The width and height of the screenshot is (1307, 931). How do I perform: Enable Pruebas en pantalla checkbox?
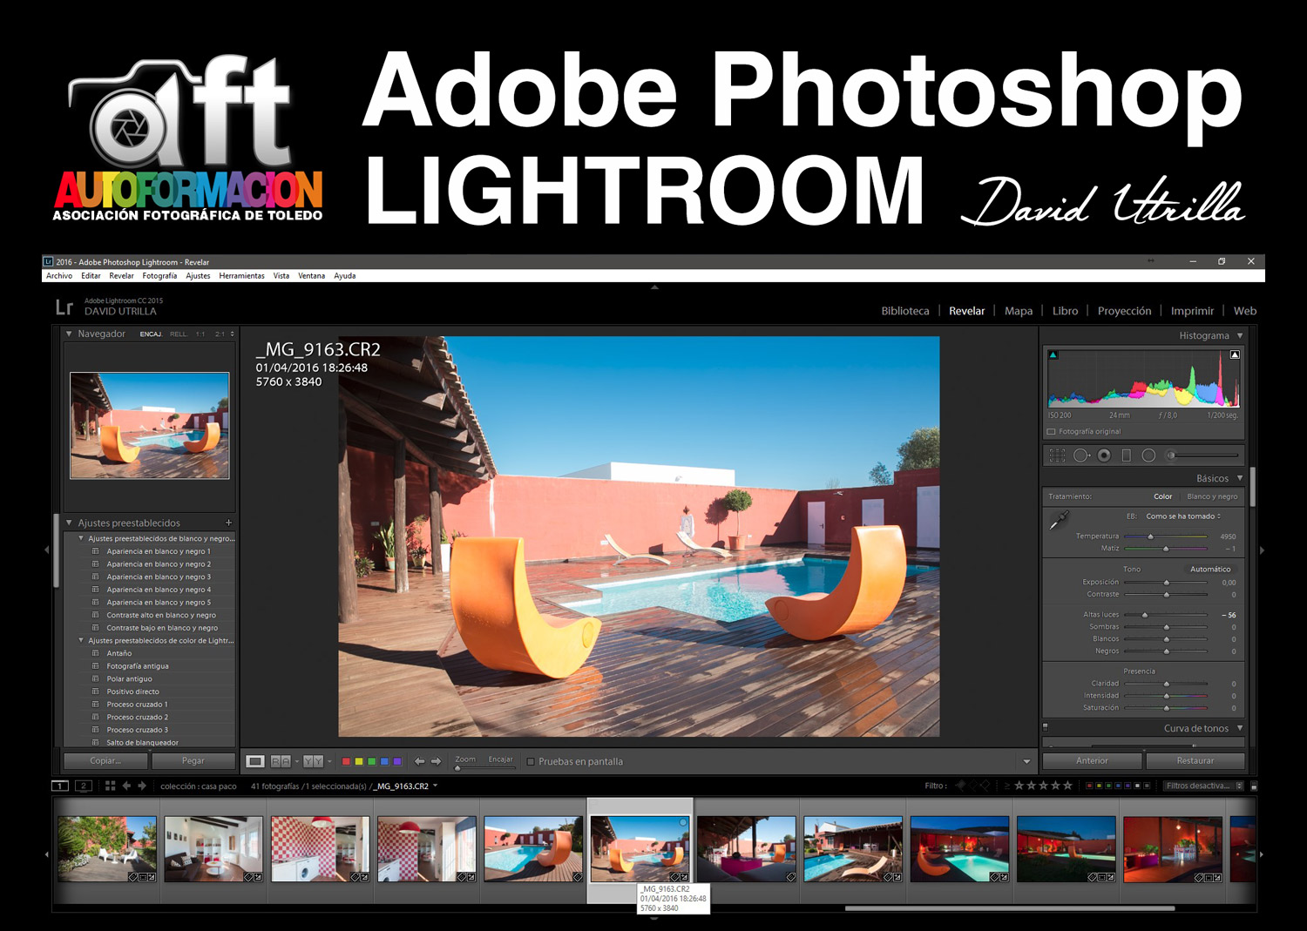[x=530, y=762]
